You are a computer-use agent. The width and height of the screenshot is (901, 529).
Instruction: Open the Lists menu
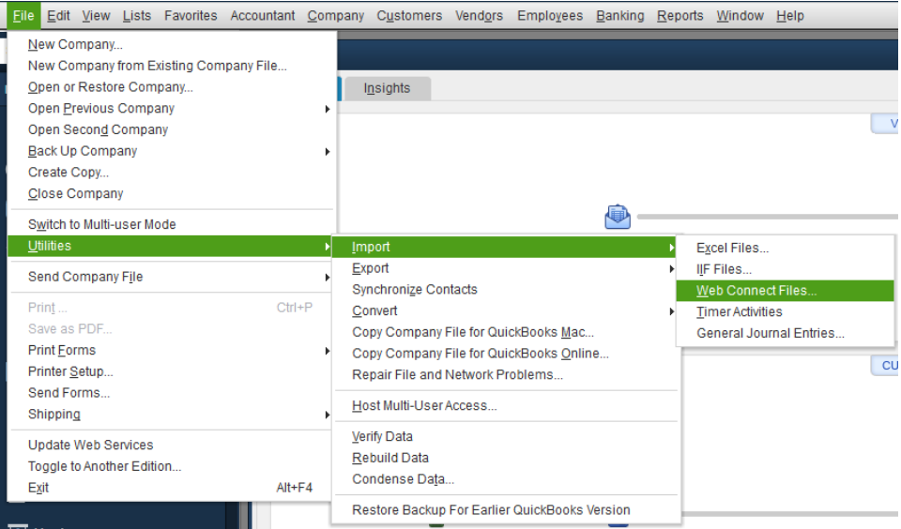coord(137,16)
